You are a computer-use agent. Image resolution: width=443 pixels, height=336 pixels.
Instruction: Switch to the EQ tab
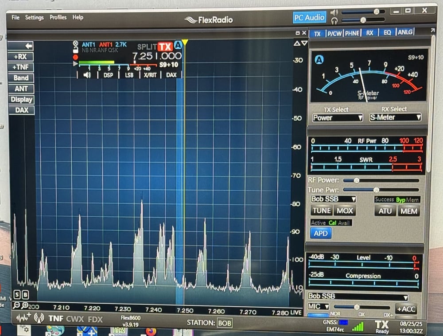coord(387,32)
